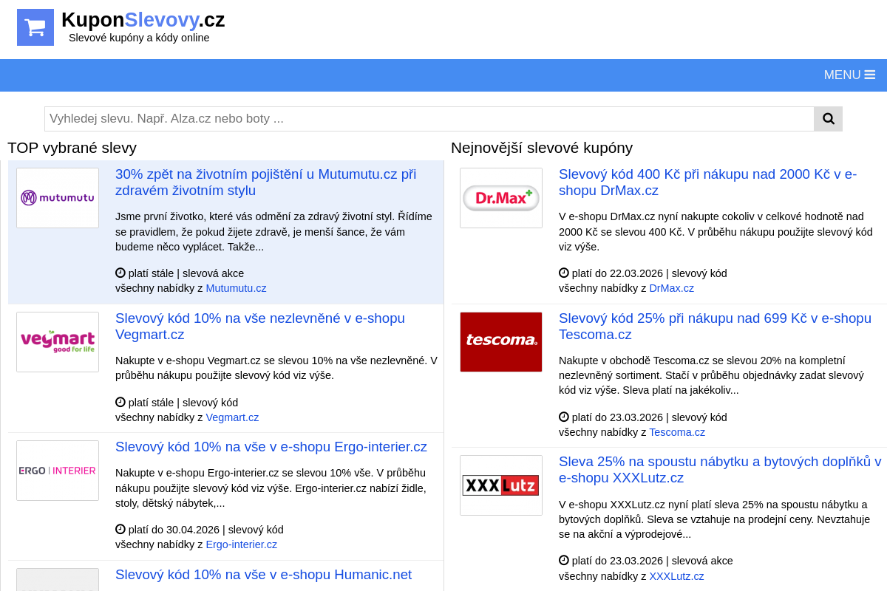
Task: Click the KuponSlevovy.cz site title
Action: click(x=143, y=20)
